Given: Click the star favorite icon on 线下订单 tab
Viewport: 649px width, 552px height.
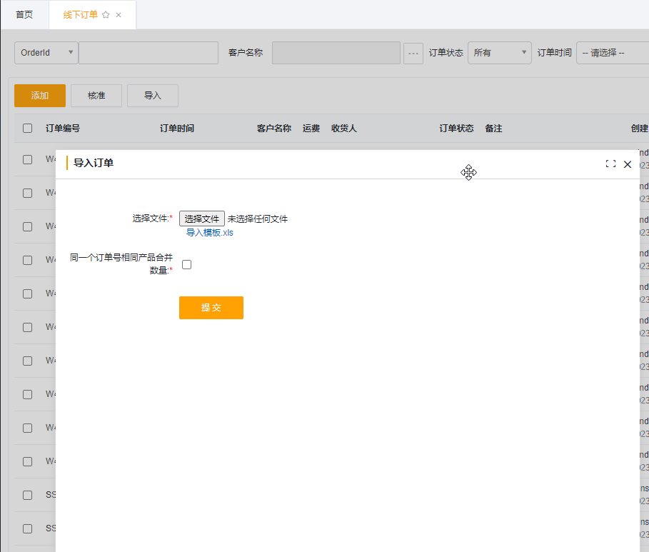Looking at the screenshot, I should click(x=106, y=14).
